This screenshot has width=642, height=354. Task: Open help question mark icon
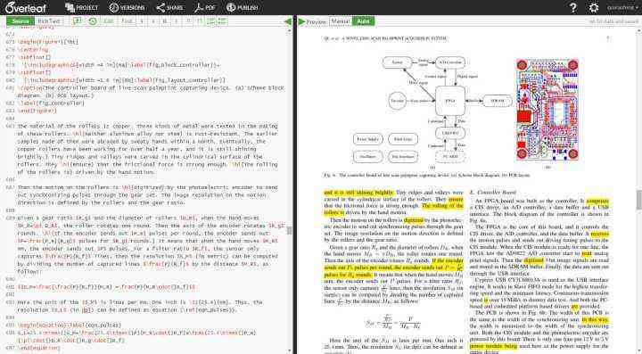coord(573,7)
